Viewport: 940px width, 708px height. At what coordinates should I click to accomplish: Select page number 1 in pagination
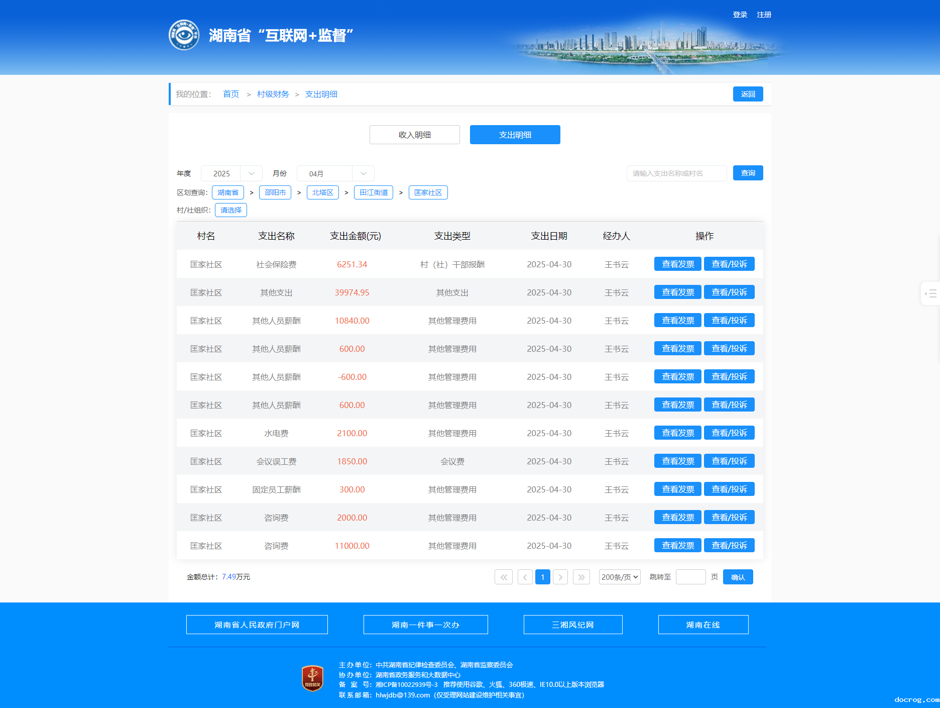coord(542,577)
